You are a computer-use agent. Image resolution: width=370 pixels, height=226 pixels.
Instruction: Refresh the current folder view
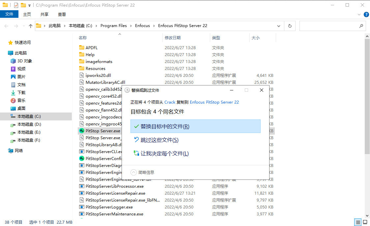click(290, 26)
